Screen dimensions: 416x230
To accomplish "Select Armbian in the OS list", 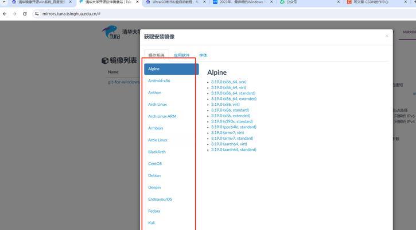I will (x=155, y=128).
